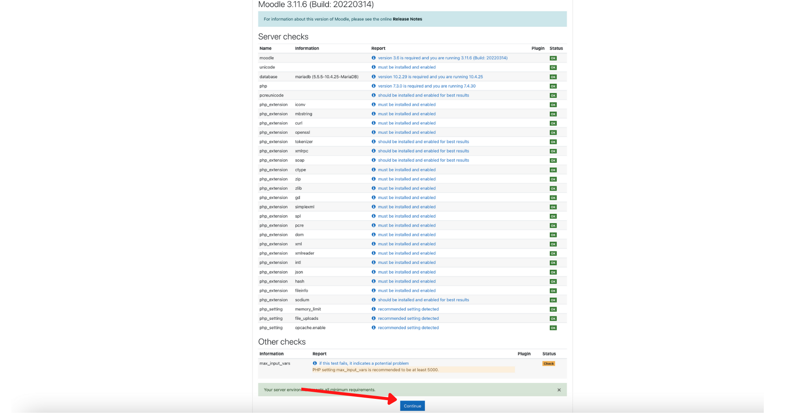Click info icon in the pcreunicode row
This screenshot has width=794, height=413.
[374, 95]
